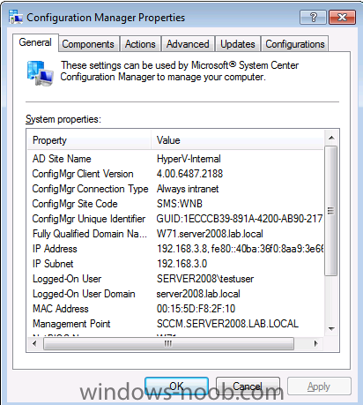
Task: Click the value 4.00.6487.2188
Action: click(x=189, y=174)
